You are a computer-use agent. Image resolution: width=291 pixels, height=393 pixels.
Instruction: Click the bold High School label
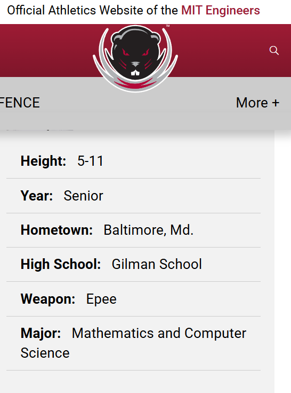pos(61,264)
